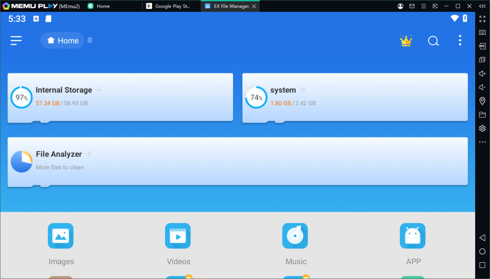
Task: Click the SD card status bar icon
Action: click(x=48, y=19)
